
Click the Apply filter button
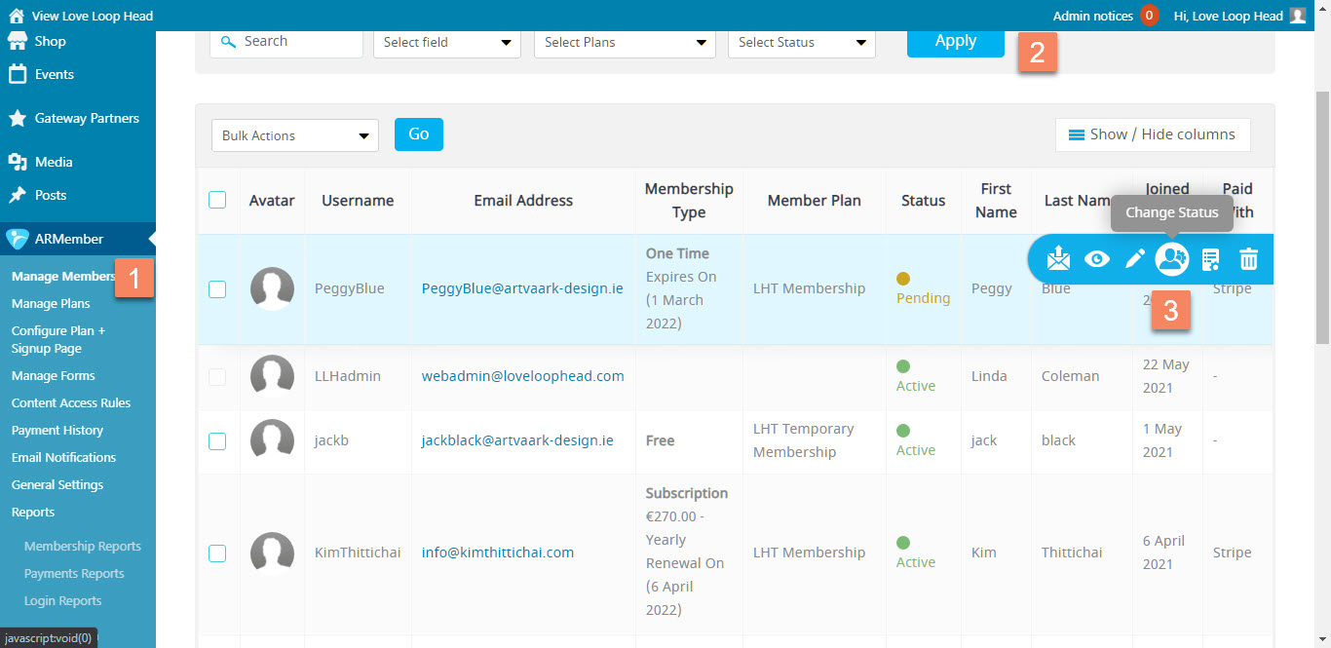tap(955, 41)
